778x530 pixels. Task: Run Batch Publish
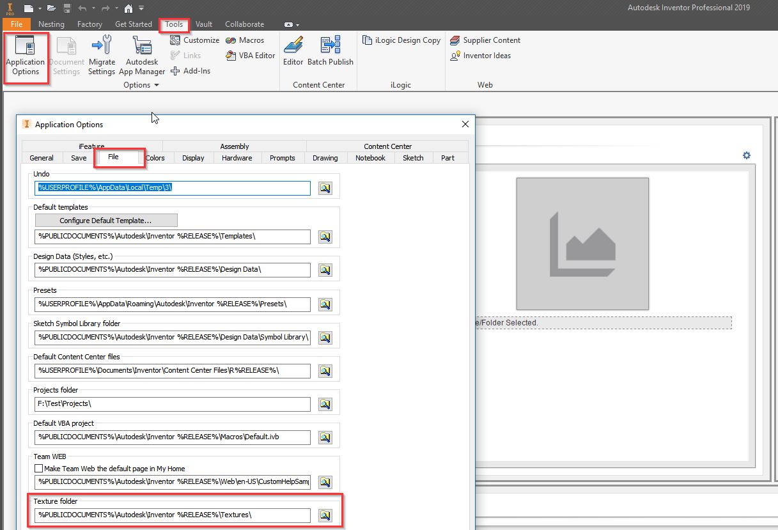tap(331, 51)
